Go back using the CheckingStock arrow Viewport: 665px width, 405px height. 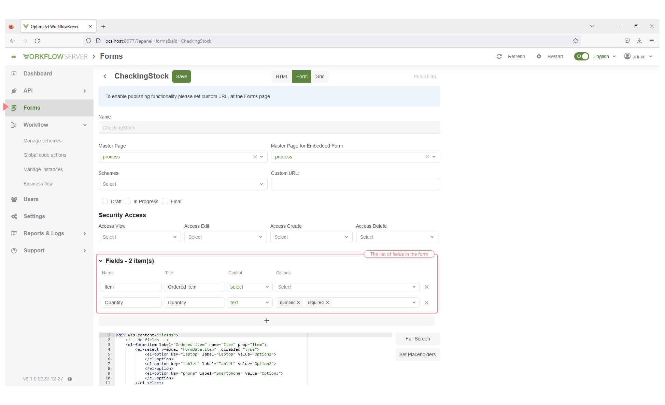click(x=105, y=76)
